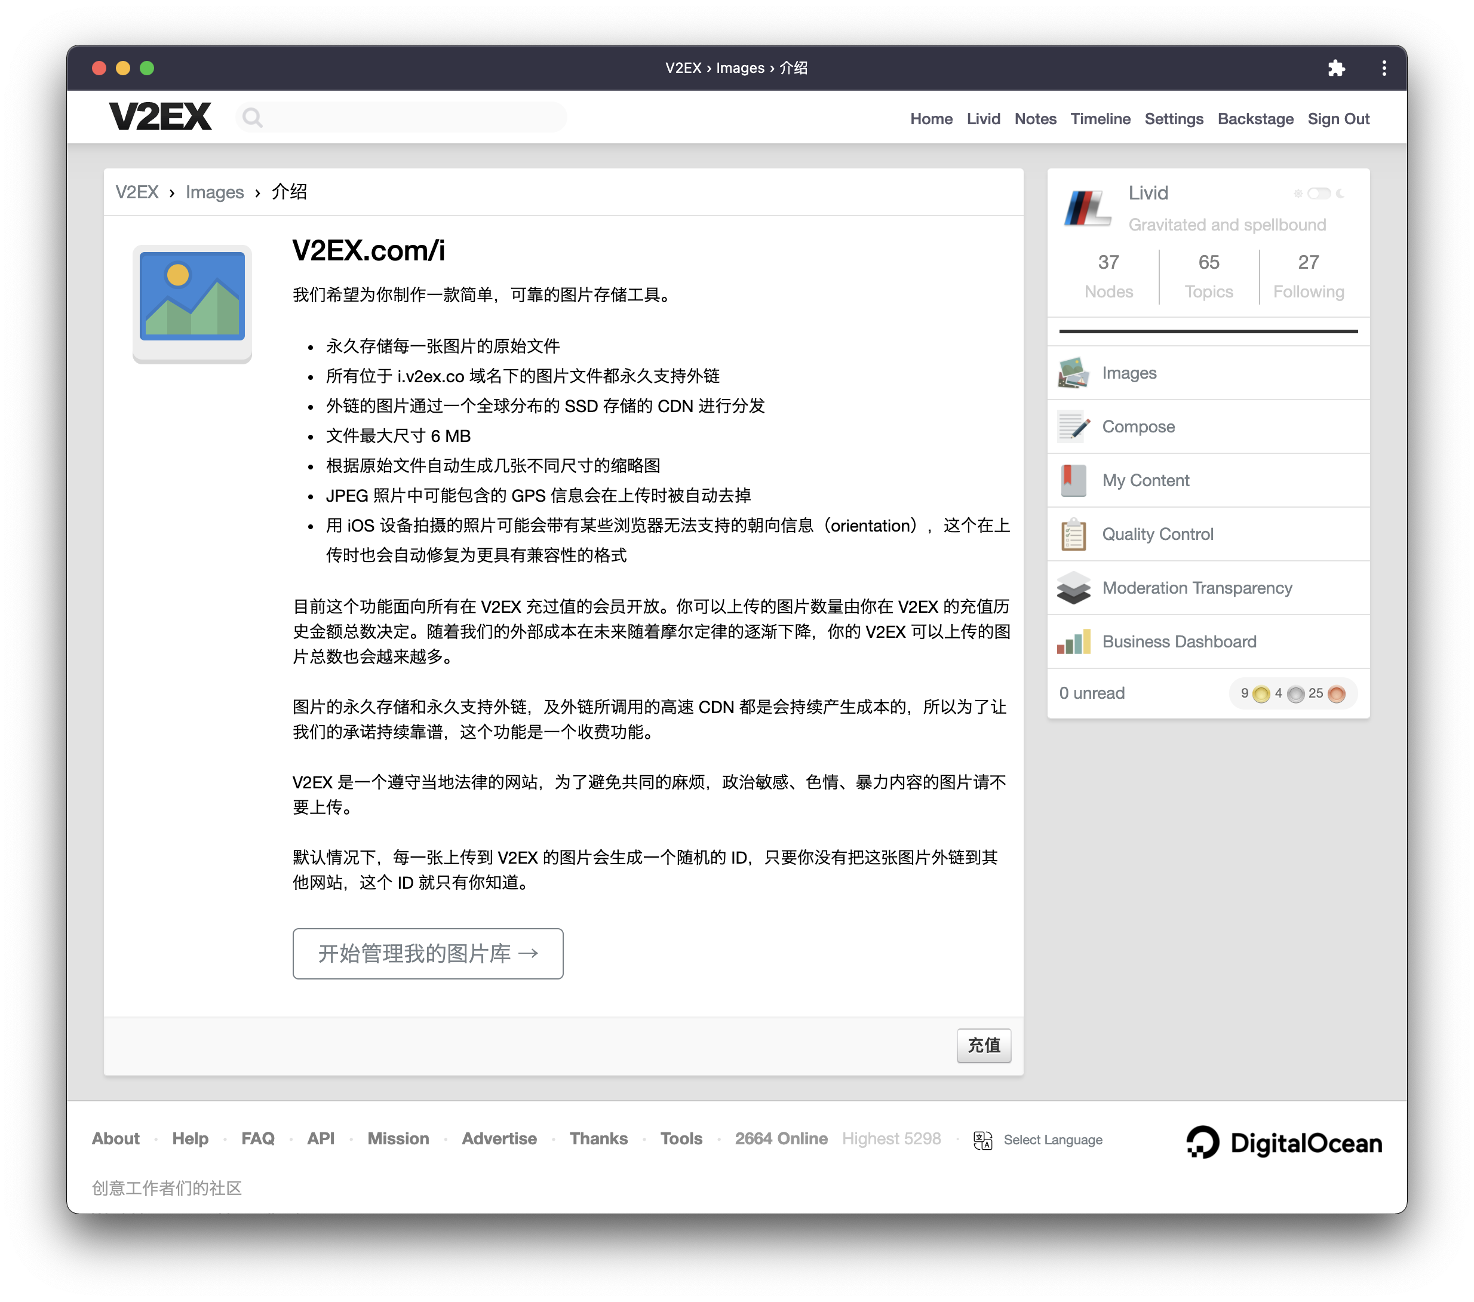Click the Images sidebar icon

[1074, 373]
